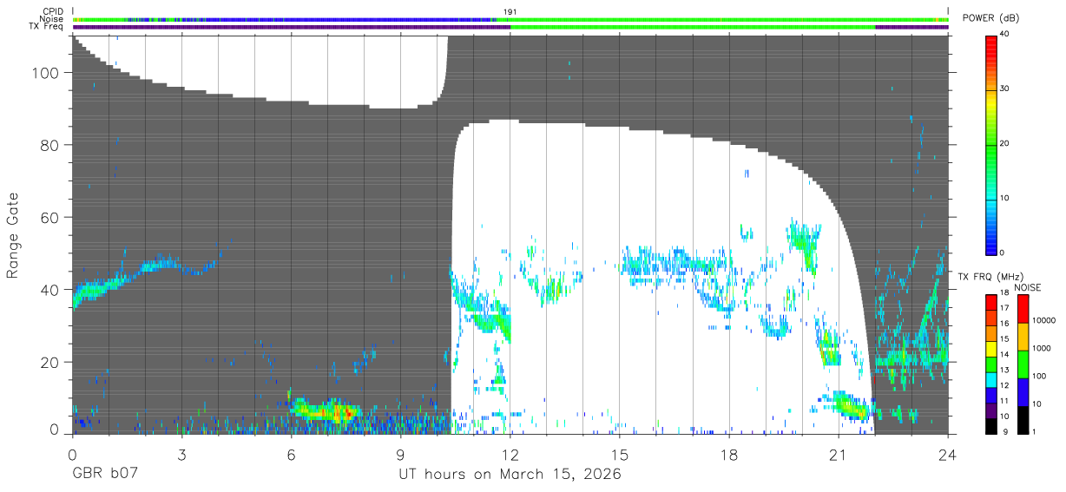Image resolution: width=1066 pixels, height=492 pixels.
Task: Click the CPID value 191
Action: coord(510,11)
